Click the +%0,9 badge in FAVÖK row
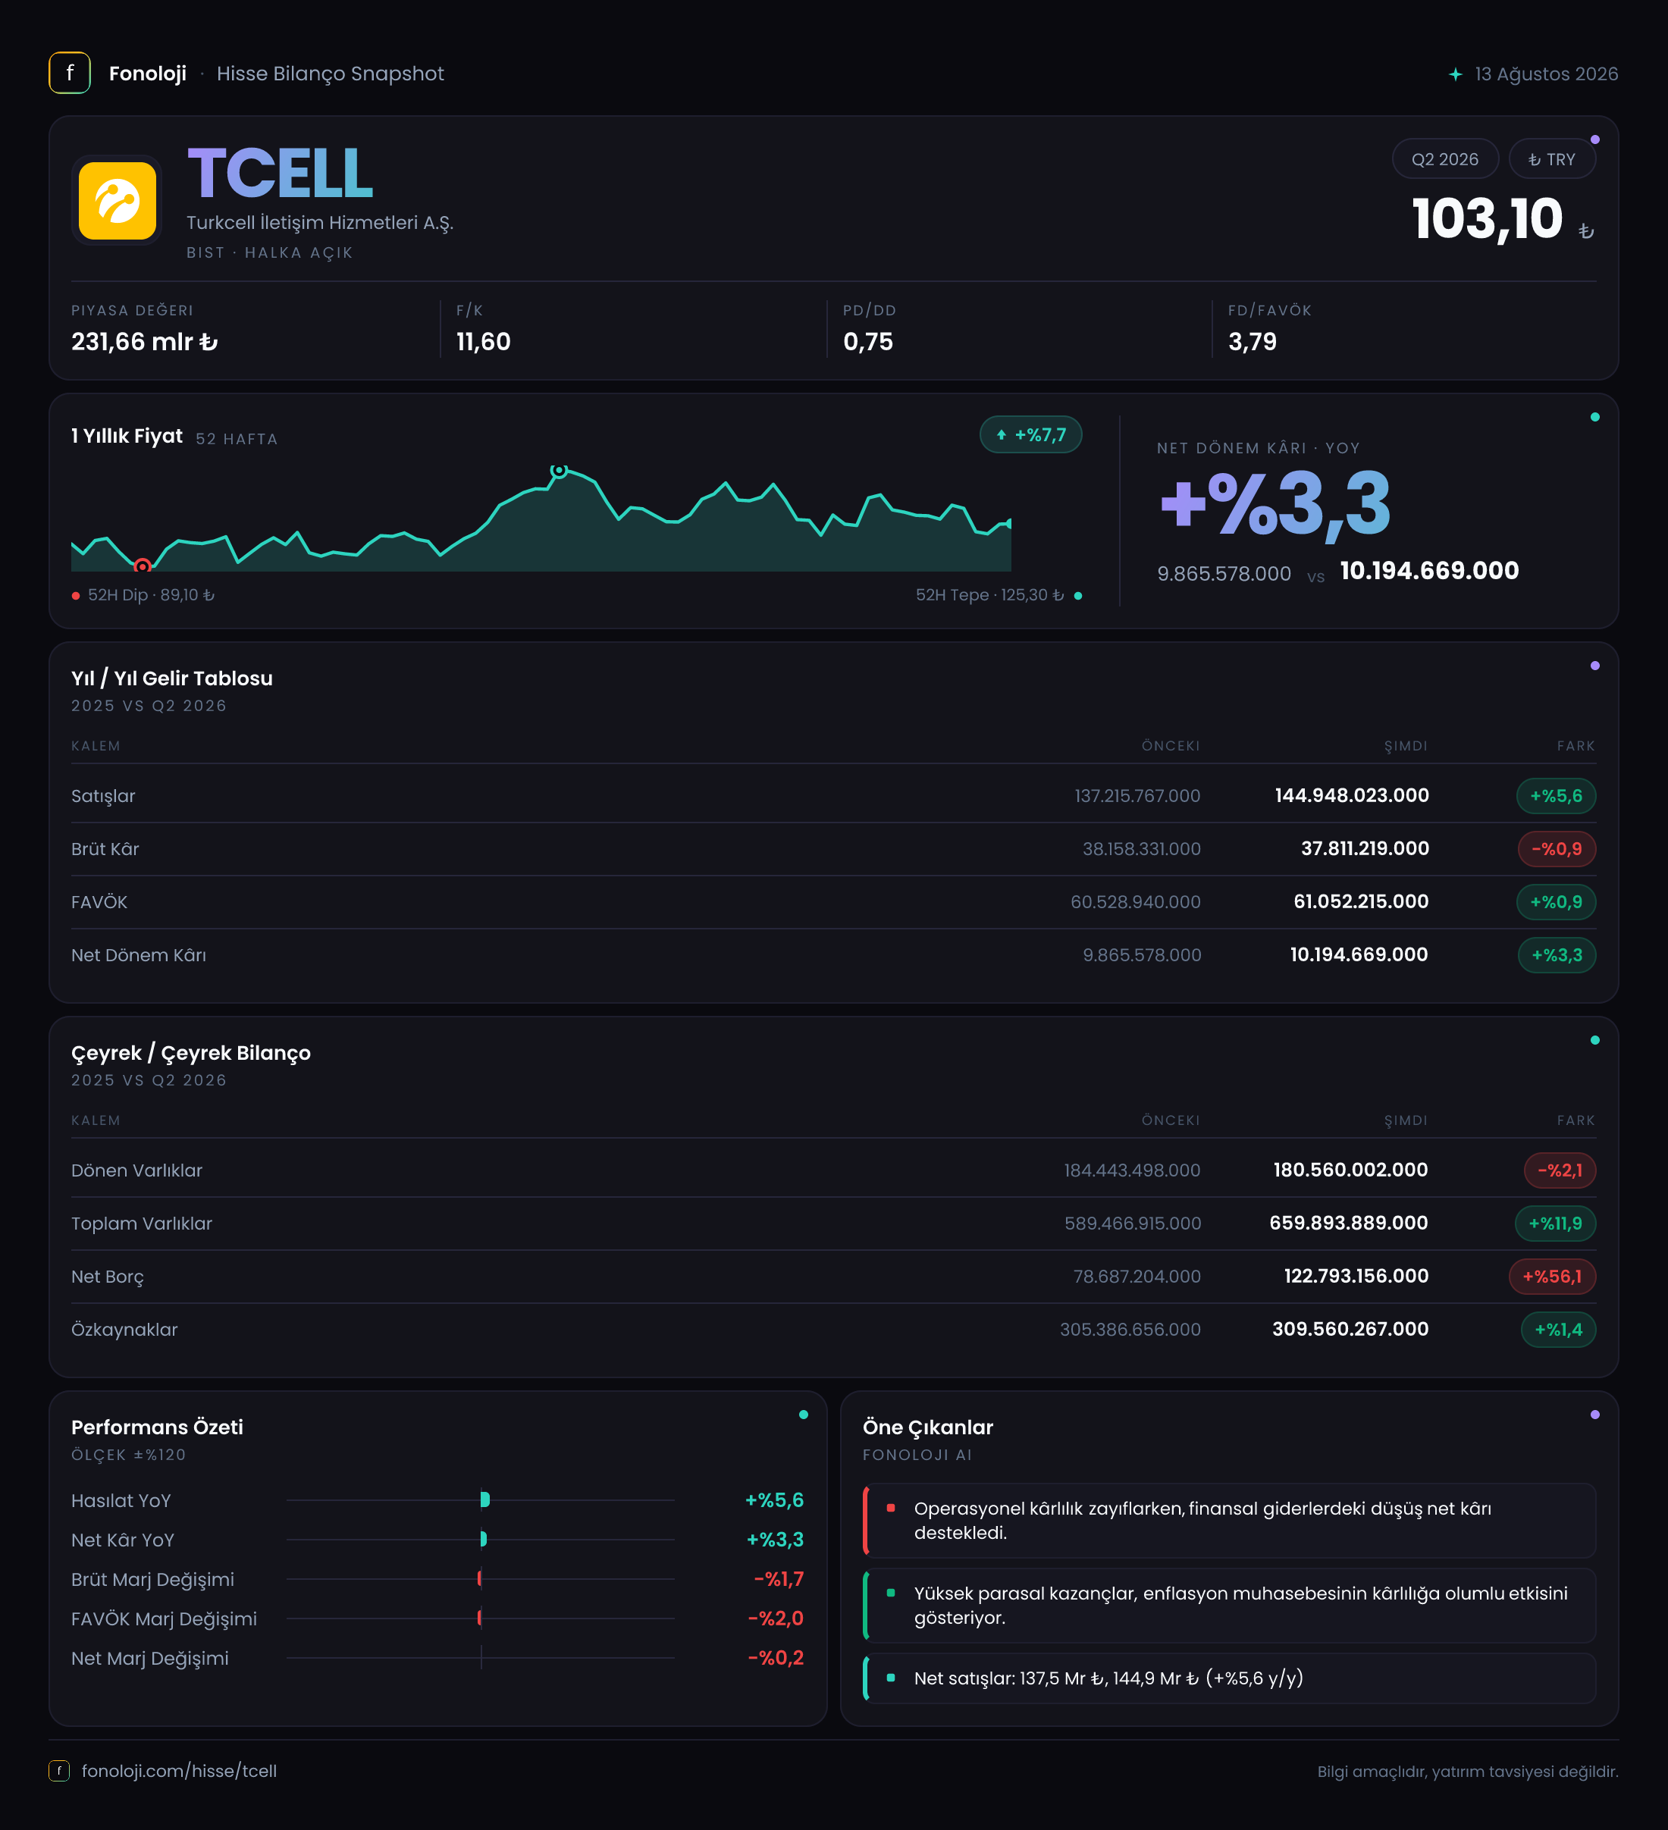1668x1830 pixels. (1555, 902)
